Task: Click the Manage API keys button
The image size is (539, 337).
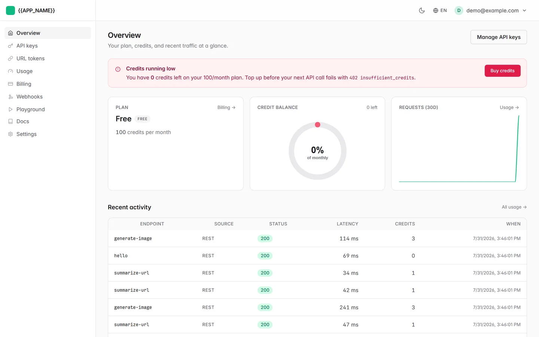Action: point(499,37)
